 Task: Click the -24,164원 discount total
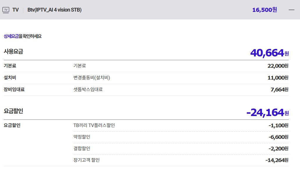tap(267, 112)
